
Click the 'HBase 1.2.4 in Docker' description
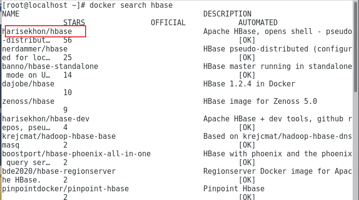[x=249, y=84]
